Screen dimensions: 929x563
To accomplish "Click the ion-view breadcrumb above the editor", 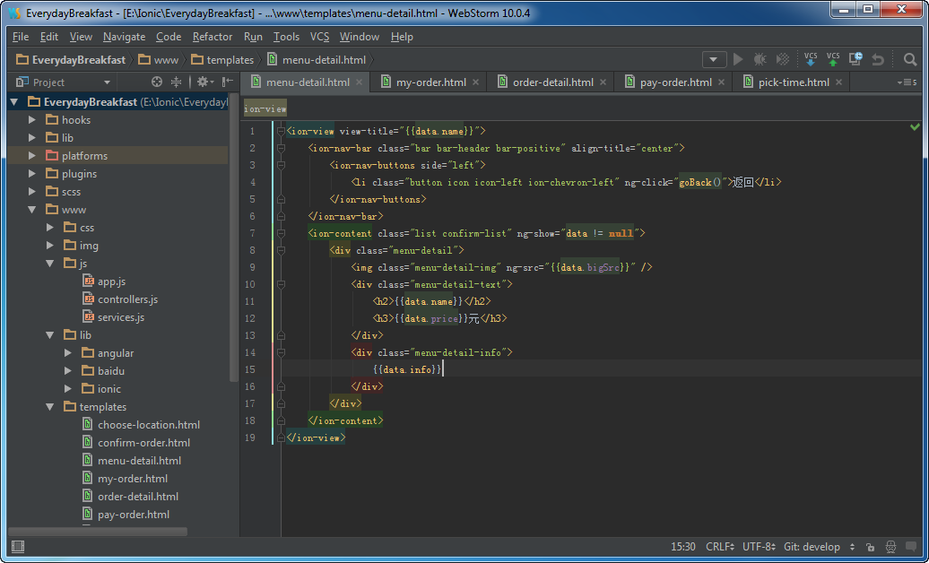I will [x=265, y=109].
